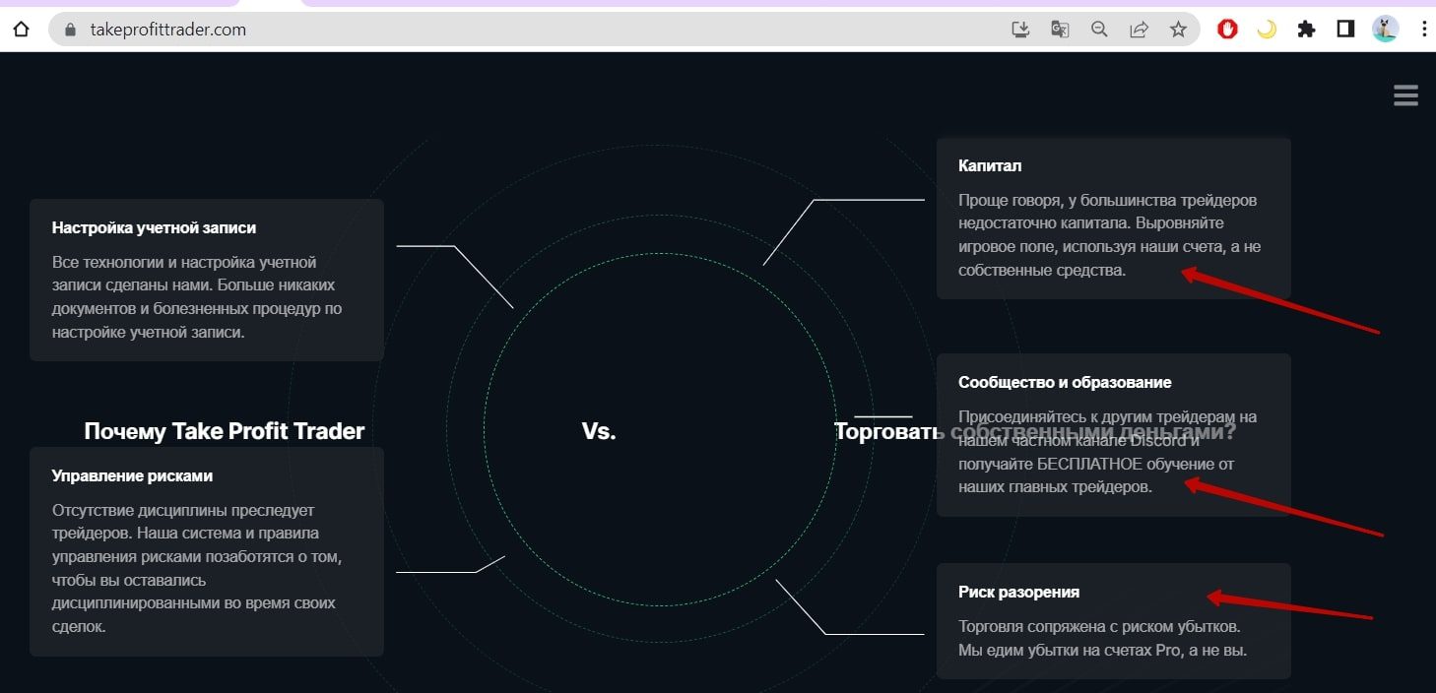Click the paragraph starting "Проще говоря, у большинства"
Screen dimensions: 1436x693
click(x=1110, y=234)
